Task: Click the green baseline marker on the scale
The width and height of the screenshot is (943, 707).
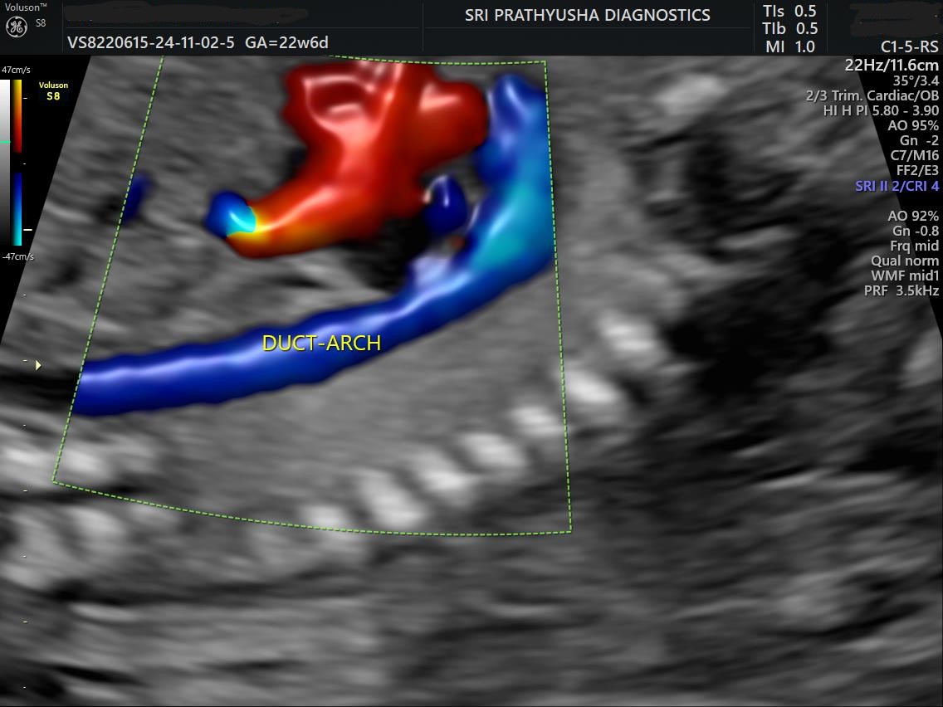Action: [x=5, y=143]
